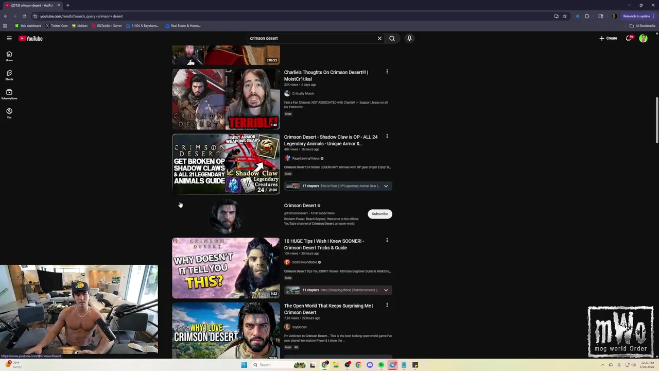Subscribe to the Crimson Desert channel

pyautogui.click(x=380, y=214)
